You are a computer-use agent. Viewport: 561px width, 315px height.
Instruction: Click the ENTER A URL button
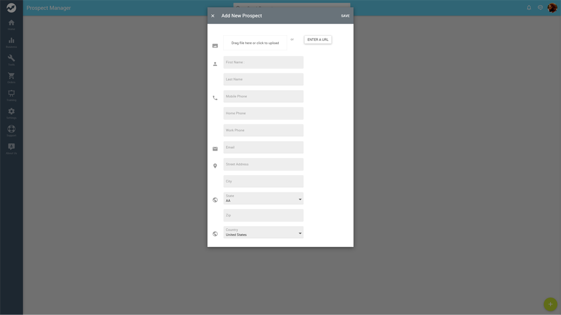click(318, 40)
